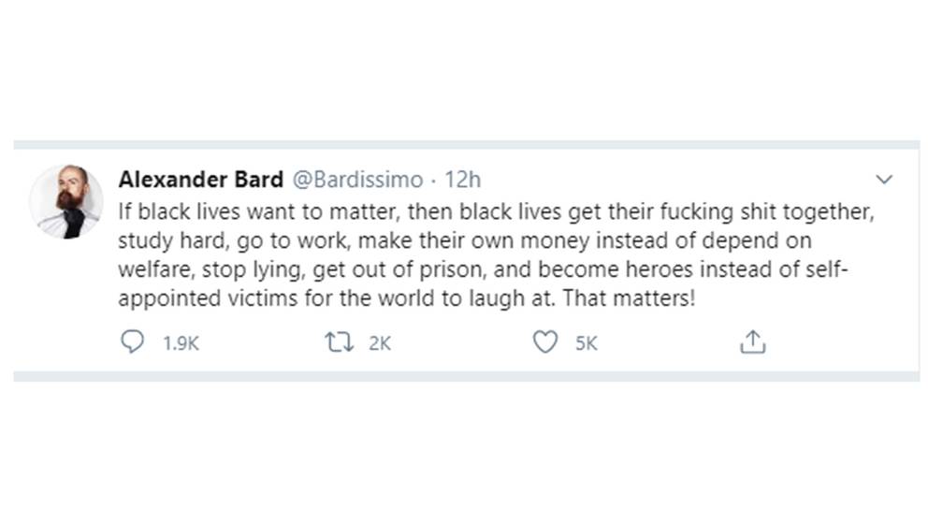Click the 12h timestamp

(x=463, y=180)
